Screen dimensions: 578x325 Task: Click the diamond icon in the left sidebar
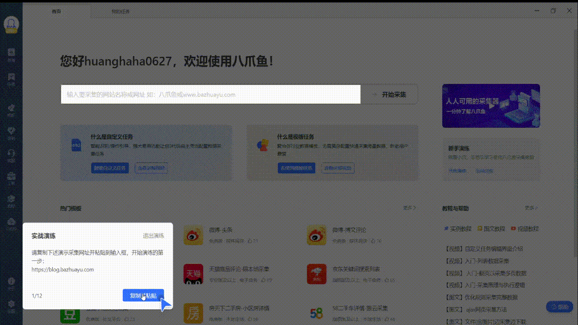click(11, 130)
